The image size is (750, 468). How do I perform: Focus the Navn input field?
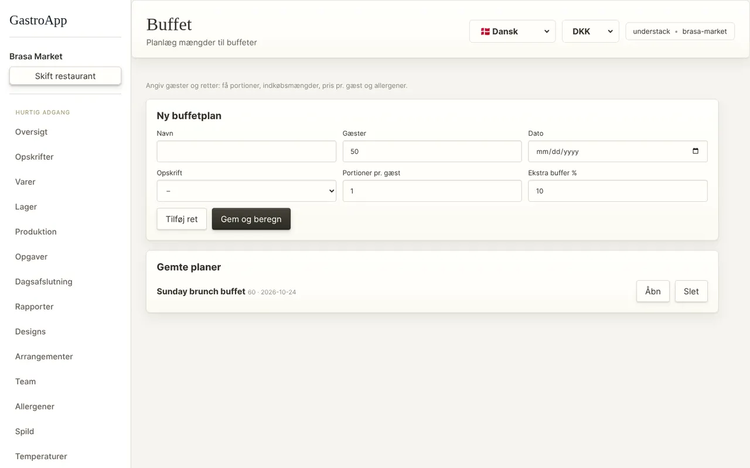click(x=247, y=151)
